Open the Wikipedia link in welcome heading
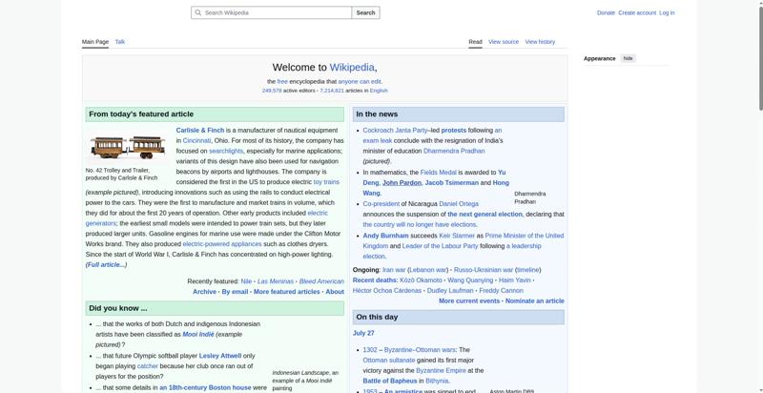This screenshot has width=763, height=393. (x=352, y=67)
